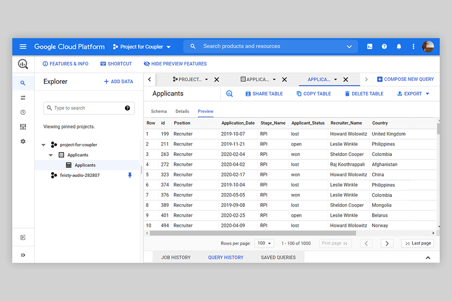
Task: Click Compose New Query button
Action: 405,79
